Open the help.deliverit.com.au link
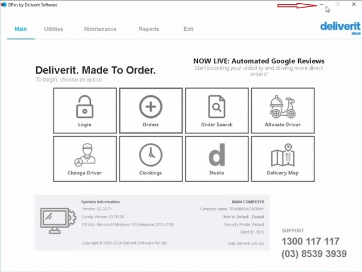 (x=246, y=243)
